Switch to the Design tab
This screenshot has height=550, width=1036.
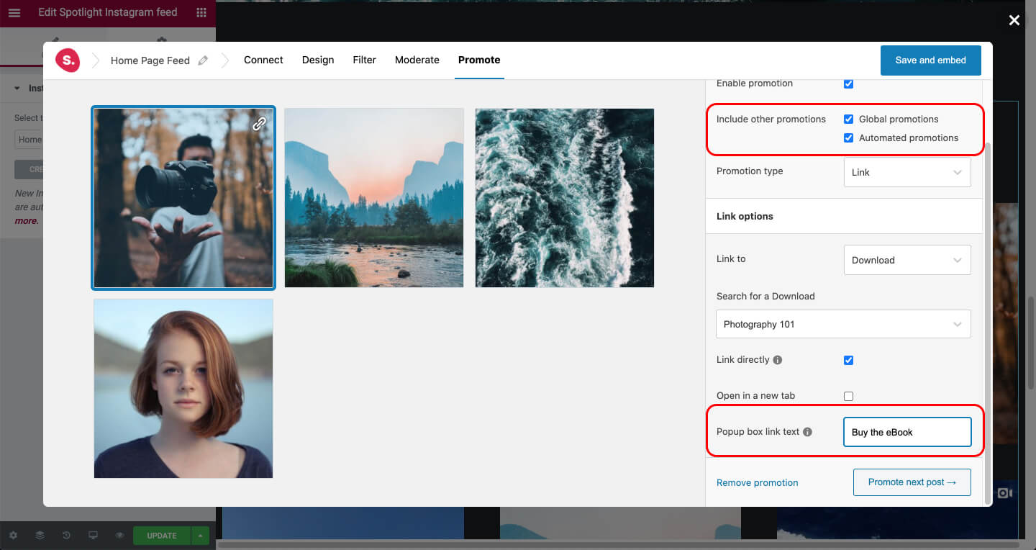318,60
